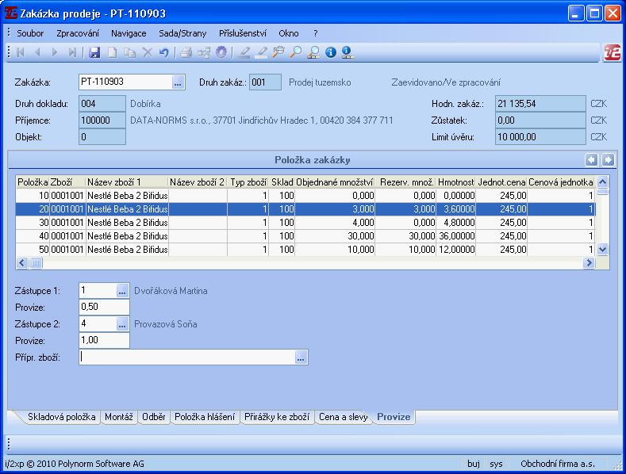Save with the floppy disk icon
Viewport: 626px width, 474px height.
[94, 52]
